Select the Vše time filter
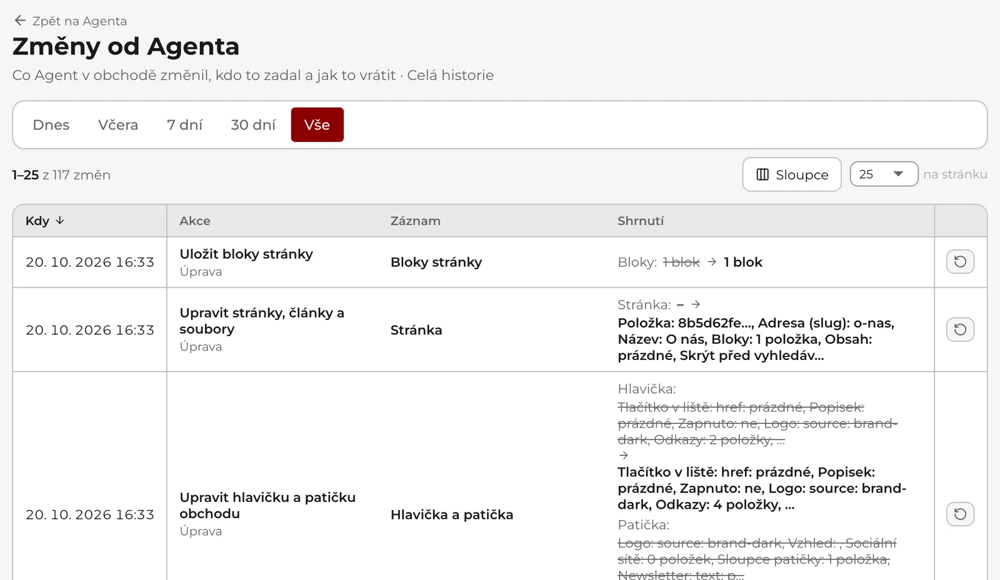Image resolution: width=1000 pixels, height=580 pixels. [x=317, y=125]
